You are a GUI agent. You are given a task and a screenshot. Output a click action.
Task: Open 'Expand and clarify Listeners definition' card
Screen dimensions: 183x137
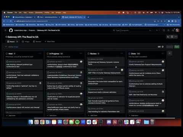(106, 91)
